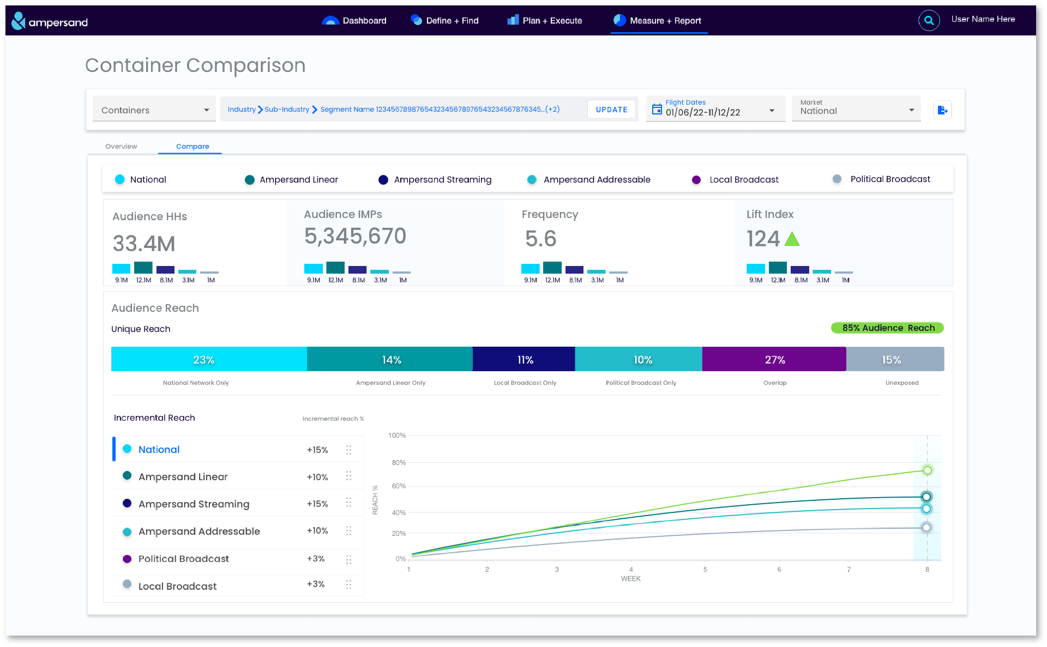Viewport: 1047px width, 647px height.
Task: Switch to the Overview tab
Action: pos(121,146)
